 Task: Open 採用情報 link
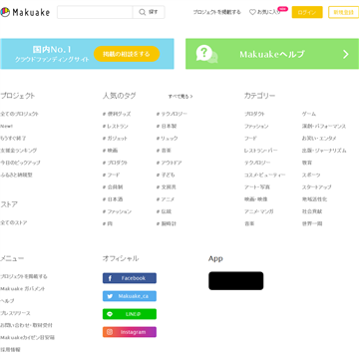(10, 350)
